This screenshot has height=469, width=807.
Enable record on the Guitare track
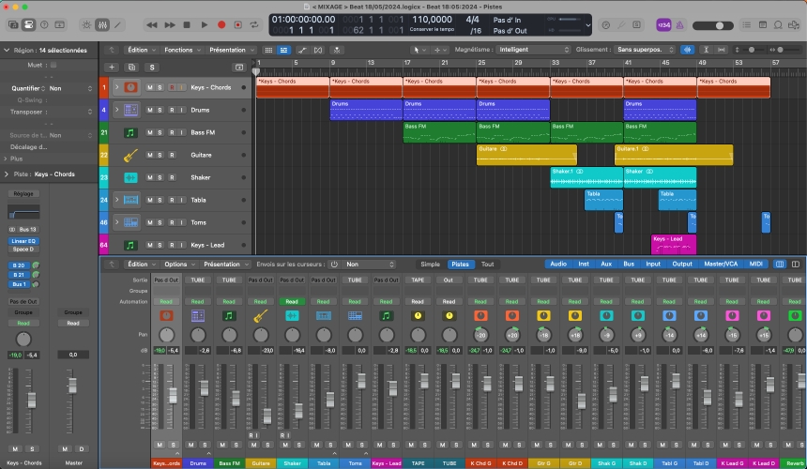pyautogui.click(x=172, y=155)
